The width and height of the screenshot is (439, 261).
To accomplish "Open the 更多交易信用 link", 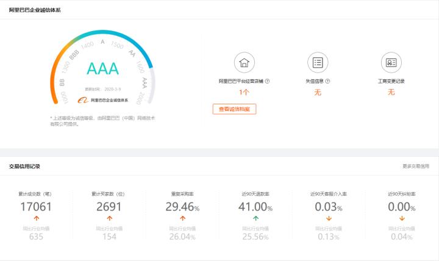I will pyautogui.click(x=416, y=166).
